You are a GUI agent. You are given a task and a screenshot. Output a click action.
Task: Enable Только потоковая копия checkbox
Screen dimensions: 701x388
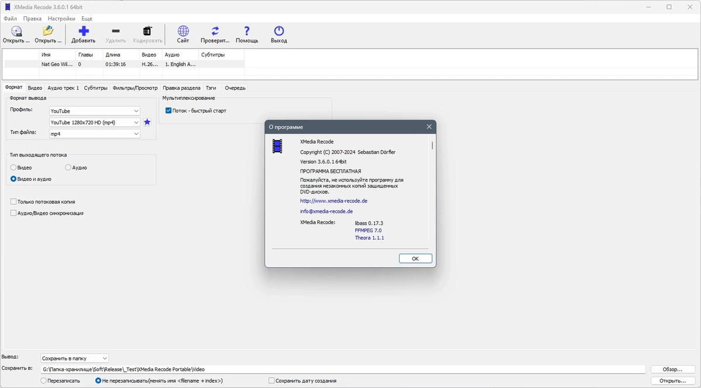point(13,201)
